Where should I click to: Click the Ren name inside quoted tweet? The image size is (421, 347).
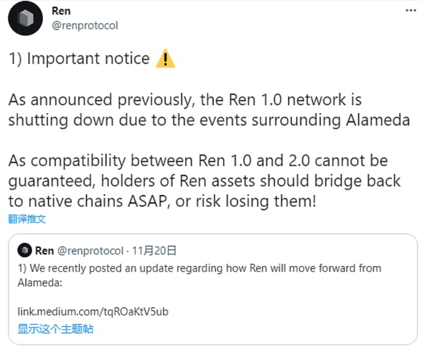[x=45, y=250]
